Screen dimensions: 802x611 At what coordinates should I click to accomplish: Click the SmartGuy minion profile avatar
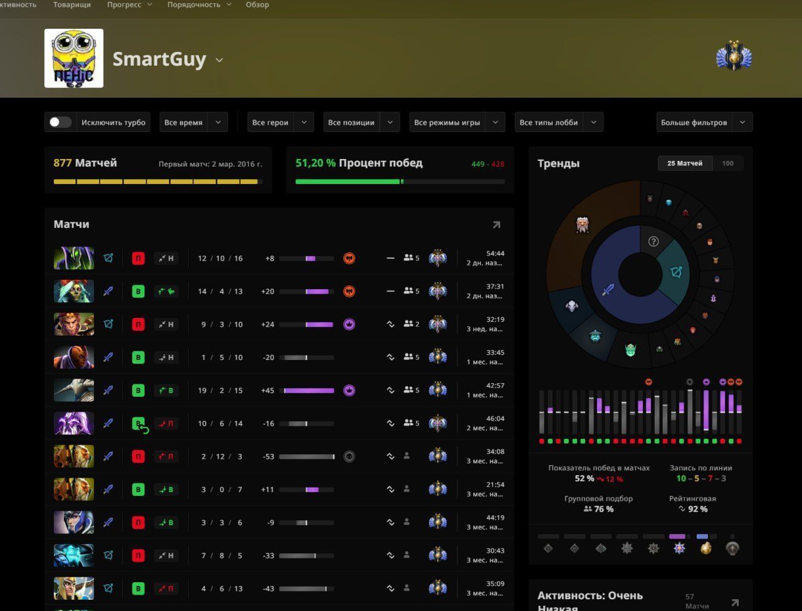point(74,58)
